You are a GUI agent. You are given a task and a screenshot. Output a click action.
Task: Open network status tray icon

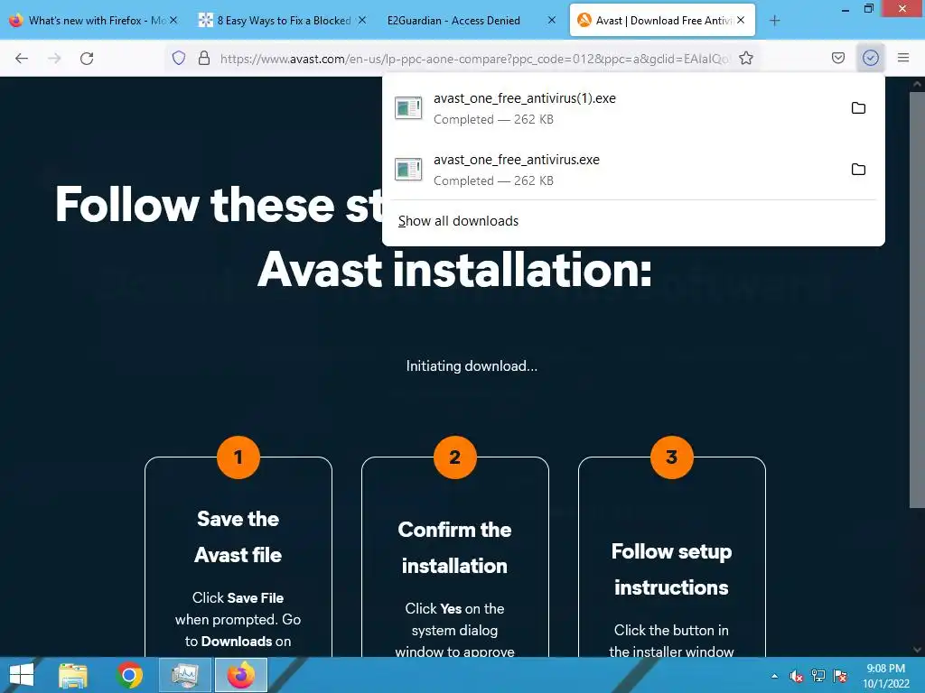coord(818,676)
